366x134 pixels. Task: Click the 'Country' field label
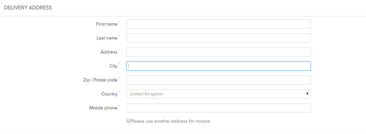(109, 94)
